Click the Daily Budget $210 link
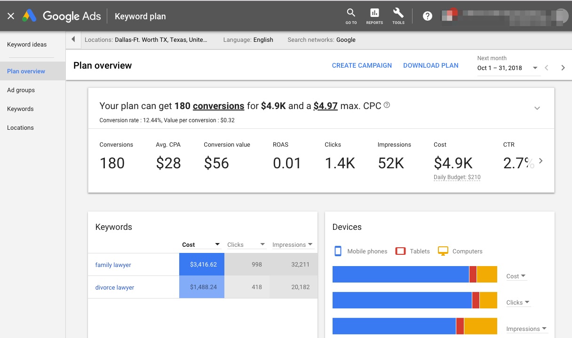This screenshot has height=338, width=572. click(457, 177)
